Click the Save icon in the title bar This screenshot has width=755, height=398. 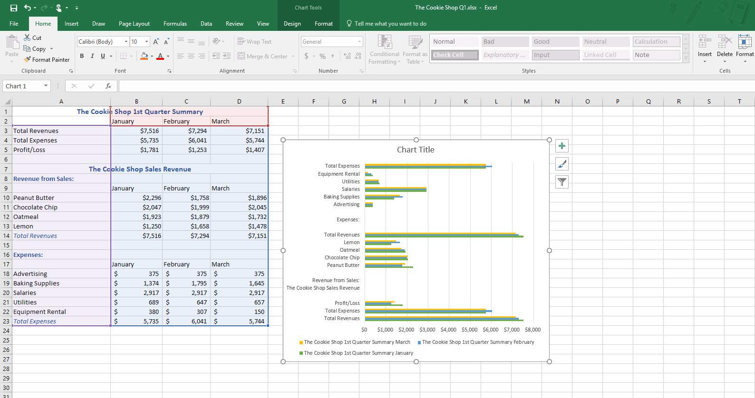click(x=14, y=8)
